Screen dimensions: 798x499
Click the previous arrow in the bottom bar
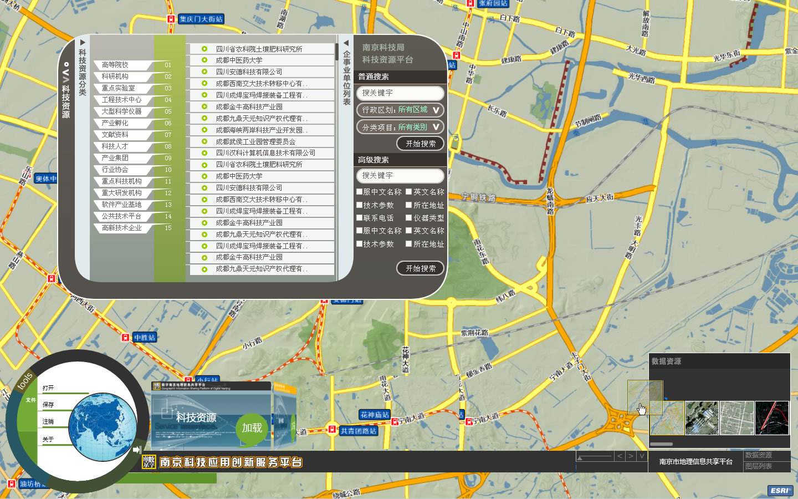point(620,456)
